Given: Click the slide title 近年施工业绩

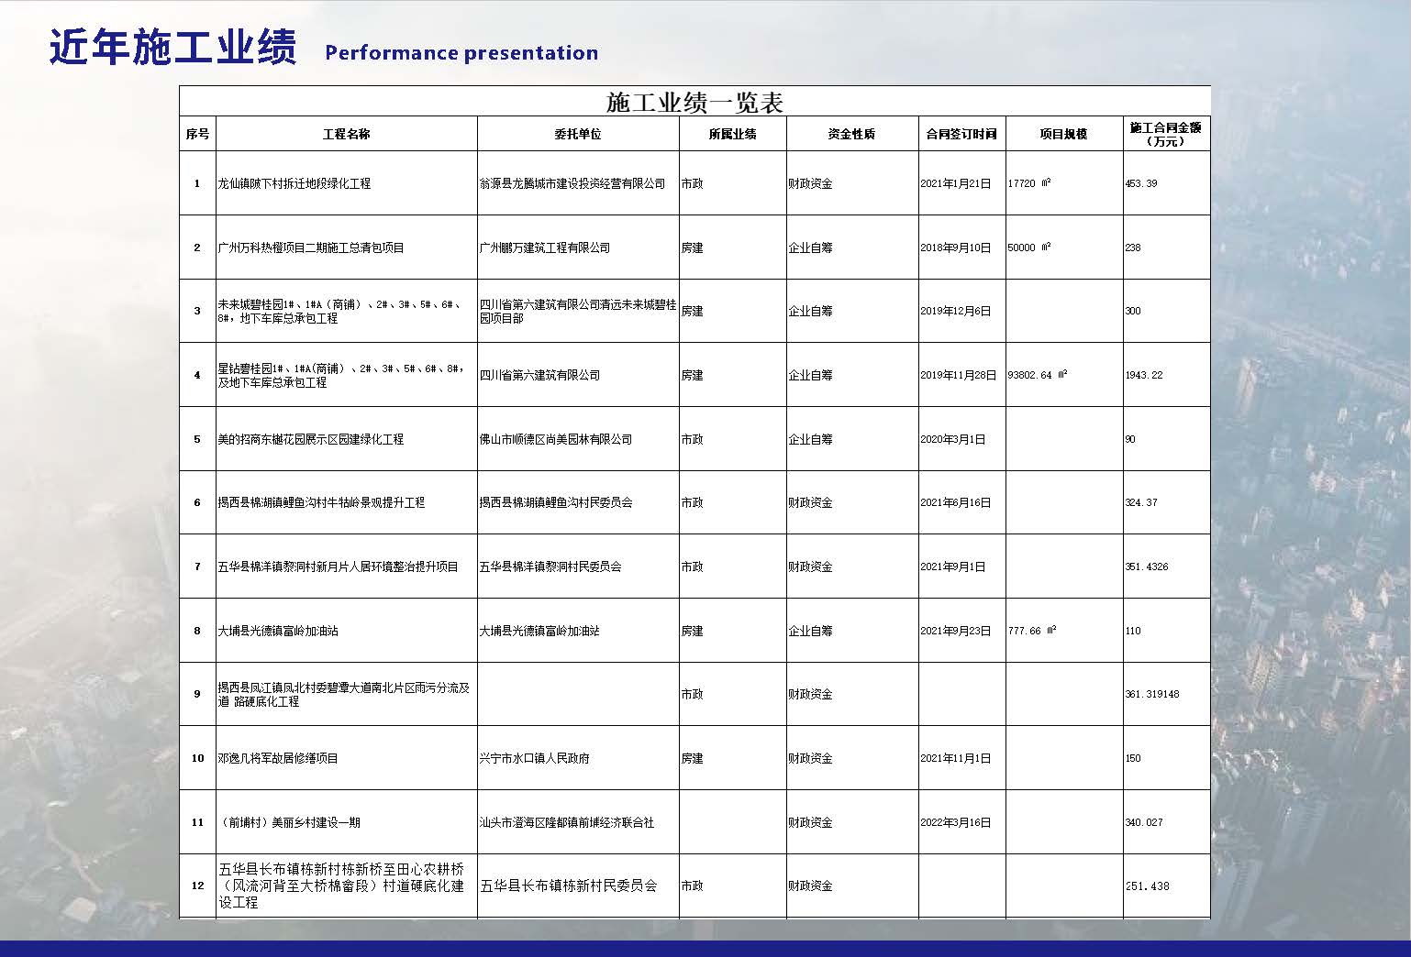Looking at the screenshot, I should [172, 47].
